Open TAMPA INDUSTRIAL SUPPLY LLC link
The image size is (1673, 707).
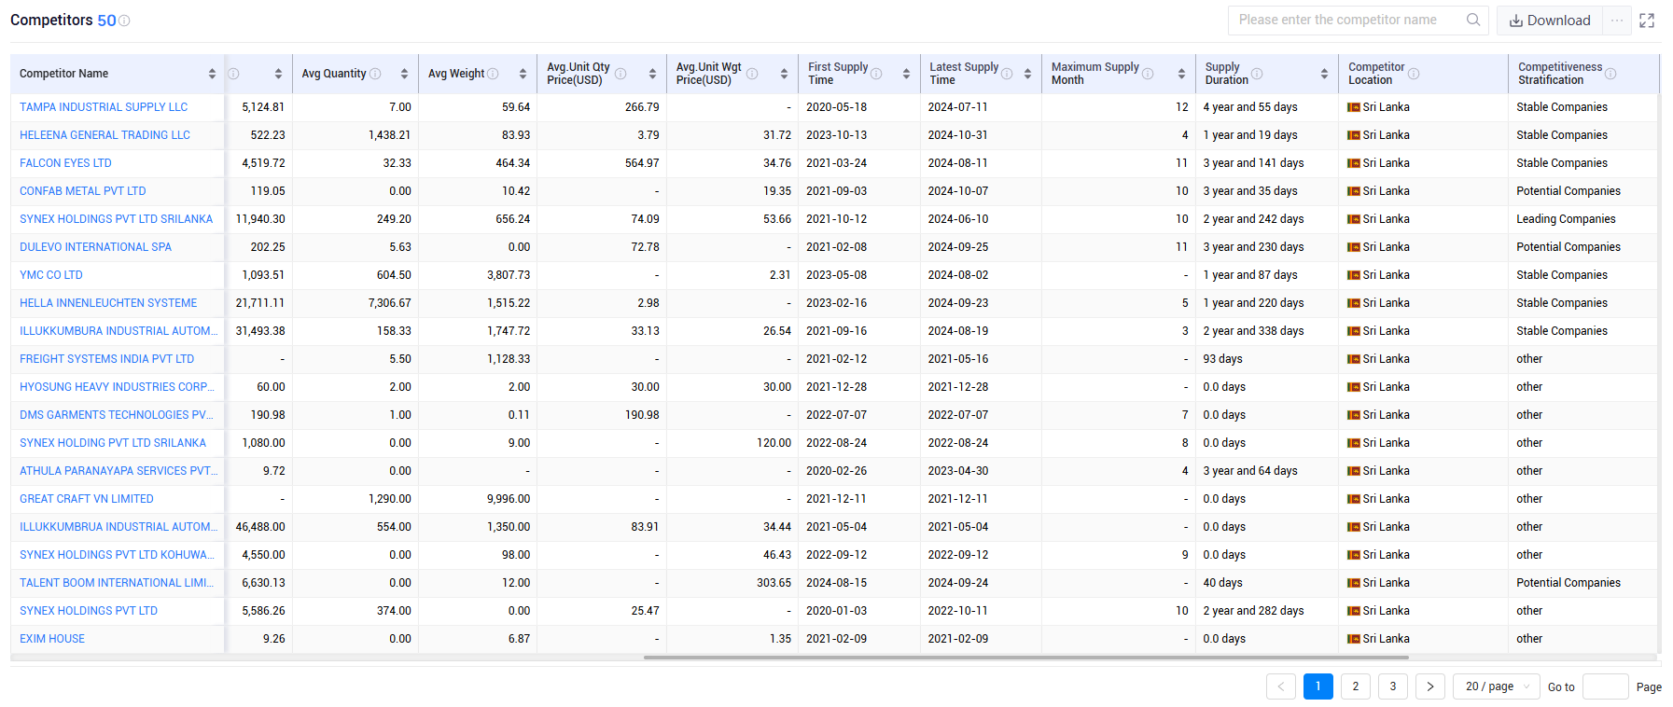click(x=104, y=107)
